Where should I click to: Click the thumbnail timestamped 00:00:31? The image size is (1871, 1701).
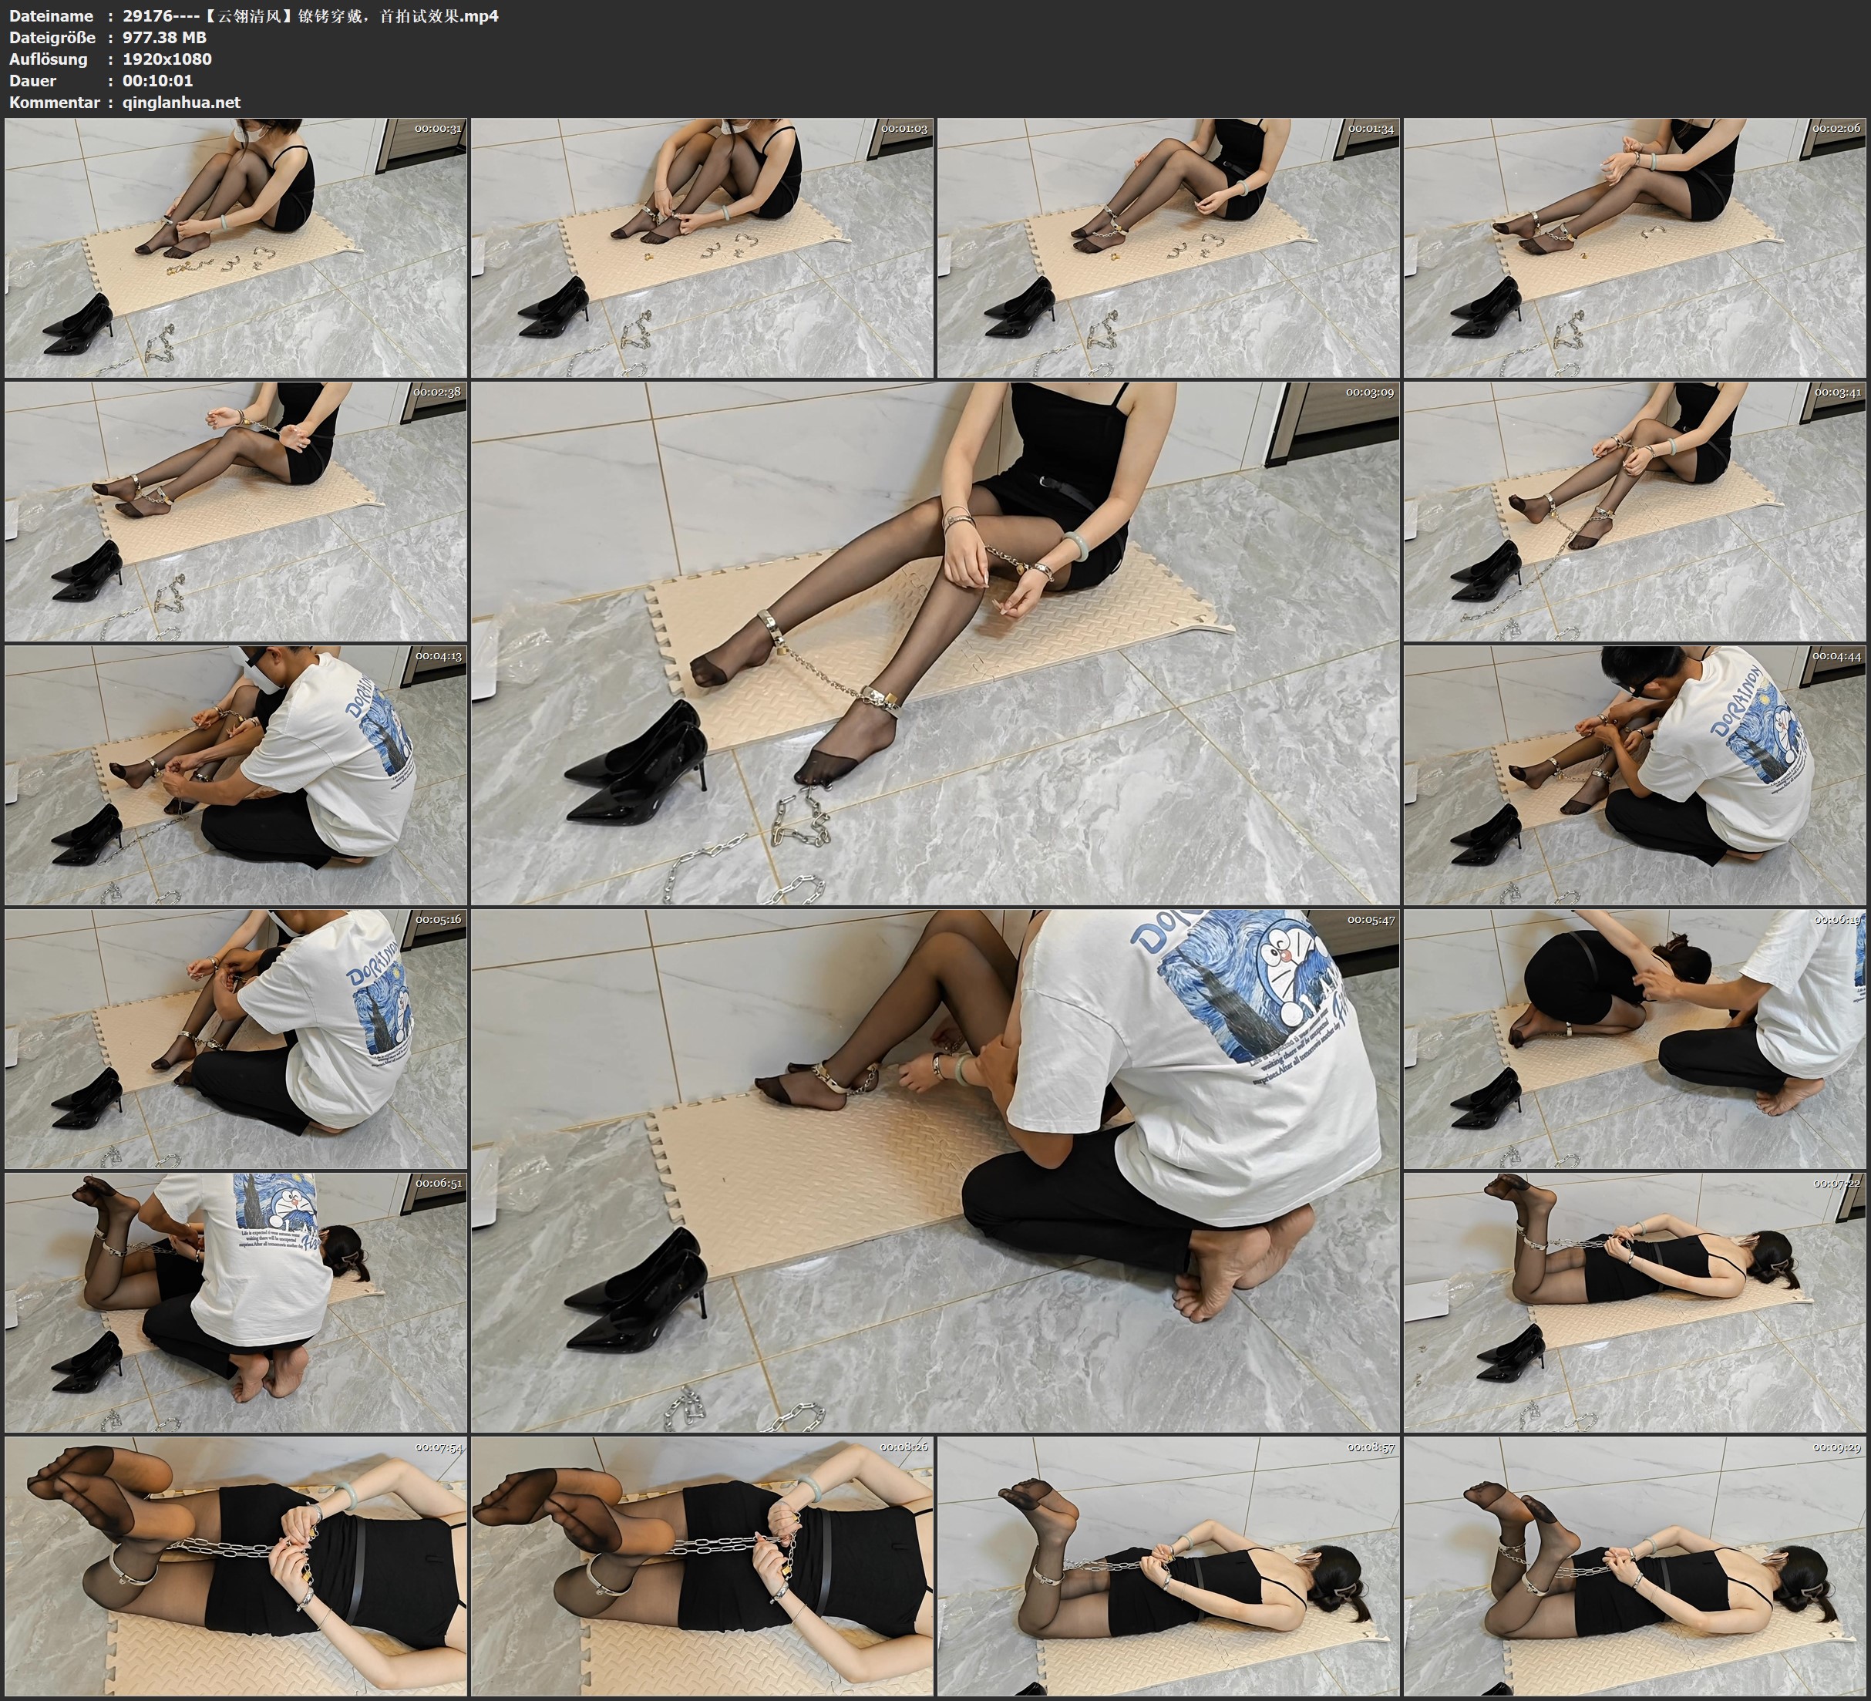(x=236, y=247)
